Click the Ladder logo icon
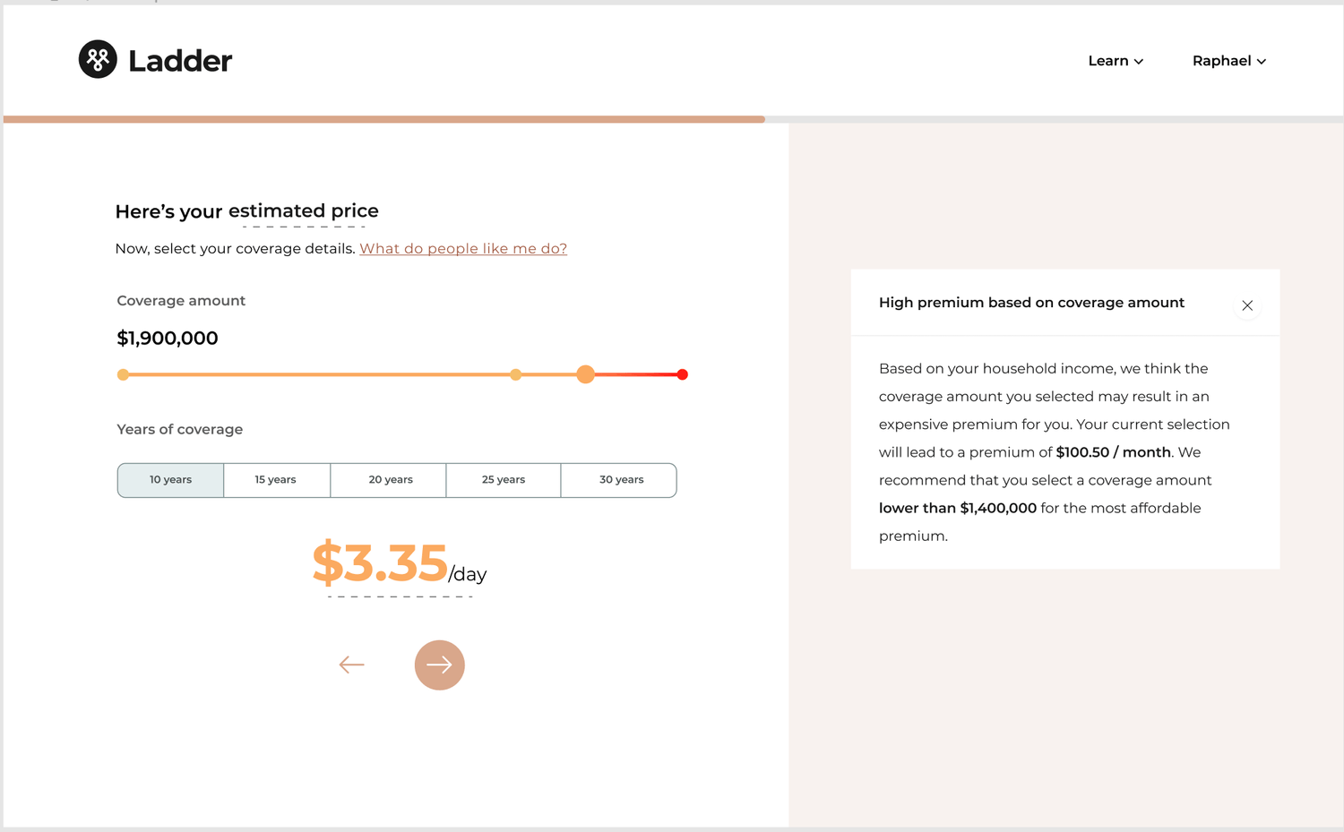This screenshot has width=1344, height=832. [98, 59]
